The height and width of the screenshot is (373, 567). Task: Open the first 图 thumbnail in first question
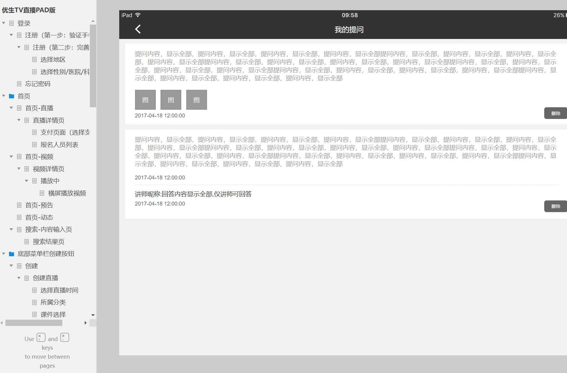[145, 100]
